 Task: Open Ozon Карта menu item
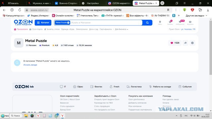[x=36, y=29]
